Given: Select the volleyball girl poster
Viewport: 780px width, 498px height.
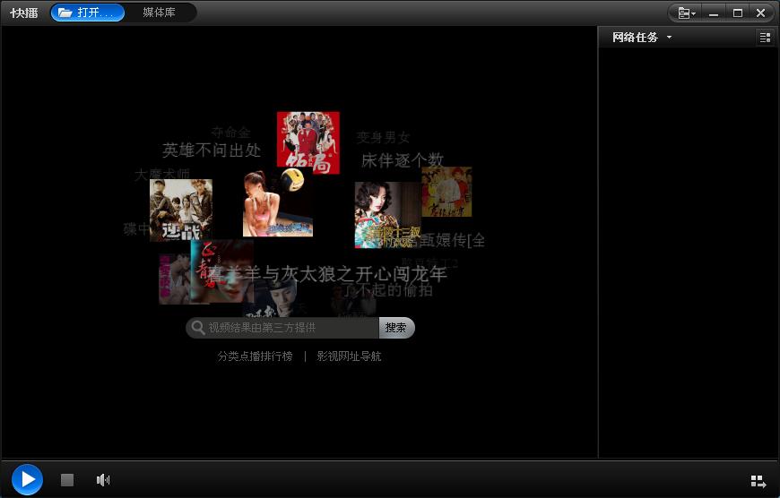Looking at the screenshot, I should pyautogui.click(x=278, y=202).
